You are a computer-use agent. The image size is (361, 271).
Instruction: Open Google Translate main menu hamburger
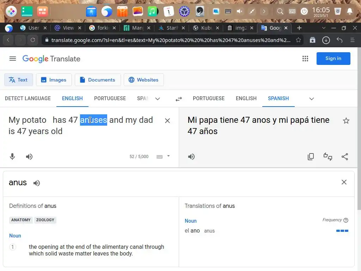click(x=13, y=59)
